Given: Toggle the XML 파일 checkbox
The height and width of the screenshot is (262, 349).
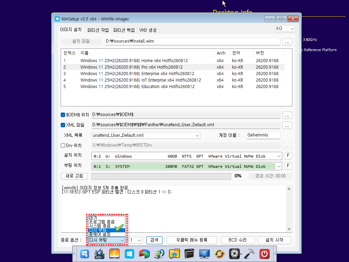Looking at the screenshot, I should click(63, 125).
